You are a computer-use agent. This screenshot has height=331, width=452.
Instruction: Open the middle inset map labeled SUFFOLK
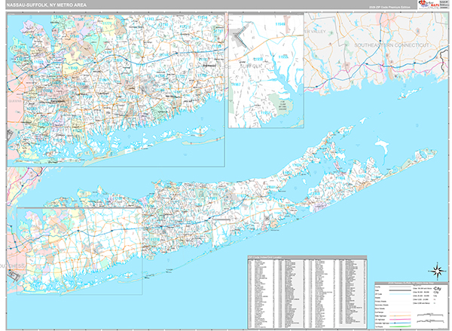[x=265, y=72]
